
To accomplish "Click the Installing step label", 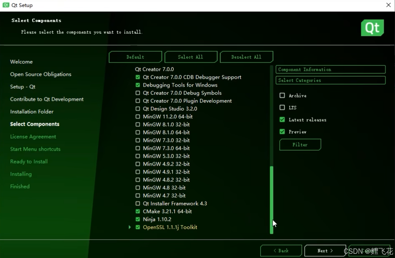I will tap(21, 174).
